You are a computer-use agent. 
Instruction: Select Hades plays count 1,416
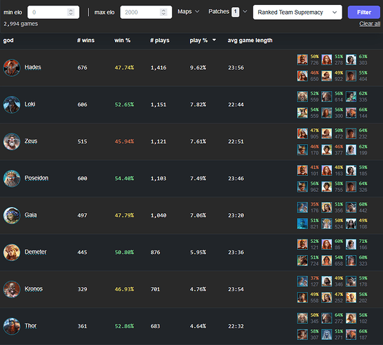coord(158,68)
